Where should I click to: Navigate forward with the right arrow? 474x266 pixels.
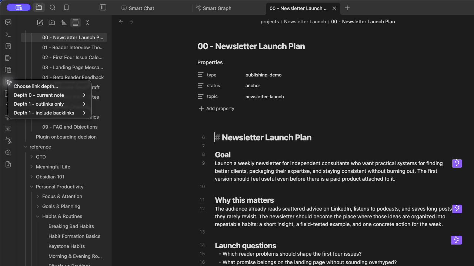(x=131, y=22)
